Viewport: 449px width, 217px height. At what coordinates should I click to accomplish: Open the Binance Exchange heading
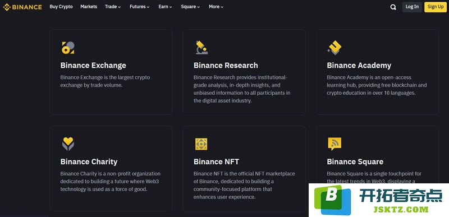93,66
